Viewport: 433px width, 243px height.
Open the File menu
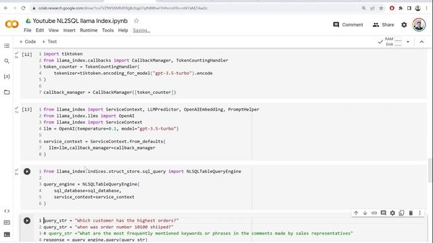tap(28, 30)
